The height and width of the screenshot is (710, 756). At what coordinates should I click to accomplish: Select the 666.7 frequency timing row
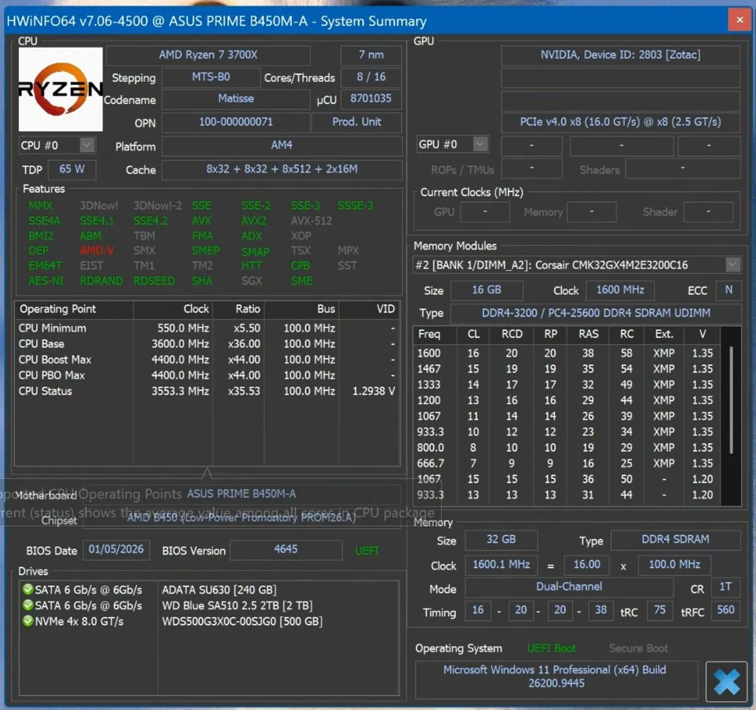pyautogui.click(x=567, y=464)
